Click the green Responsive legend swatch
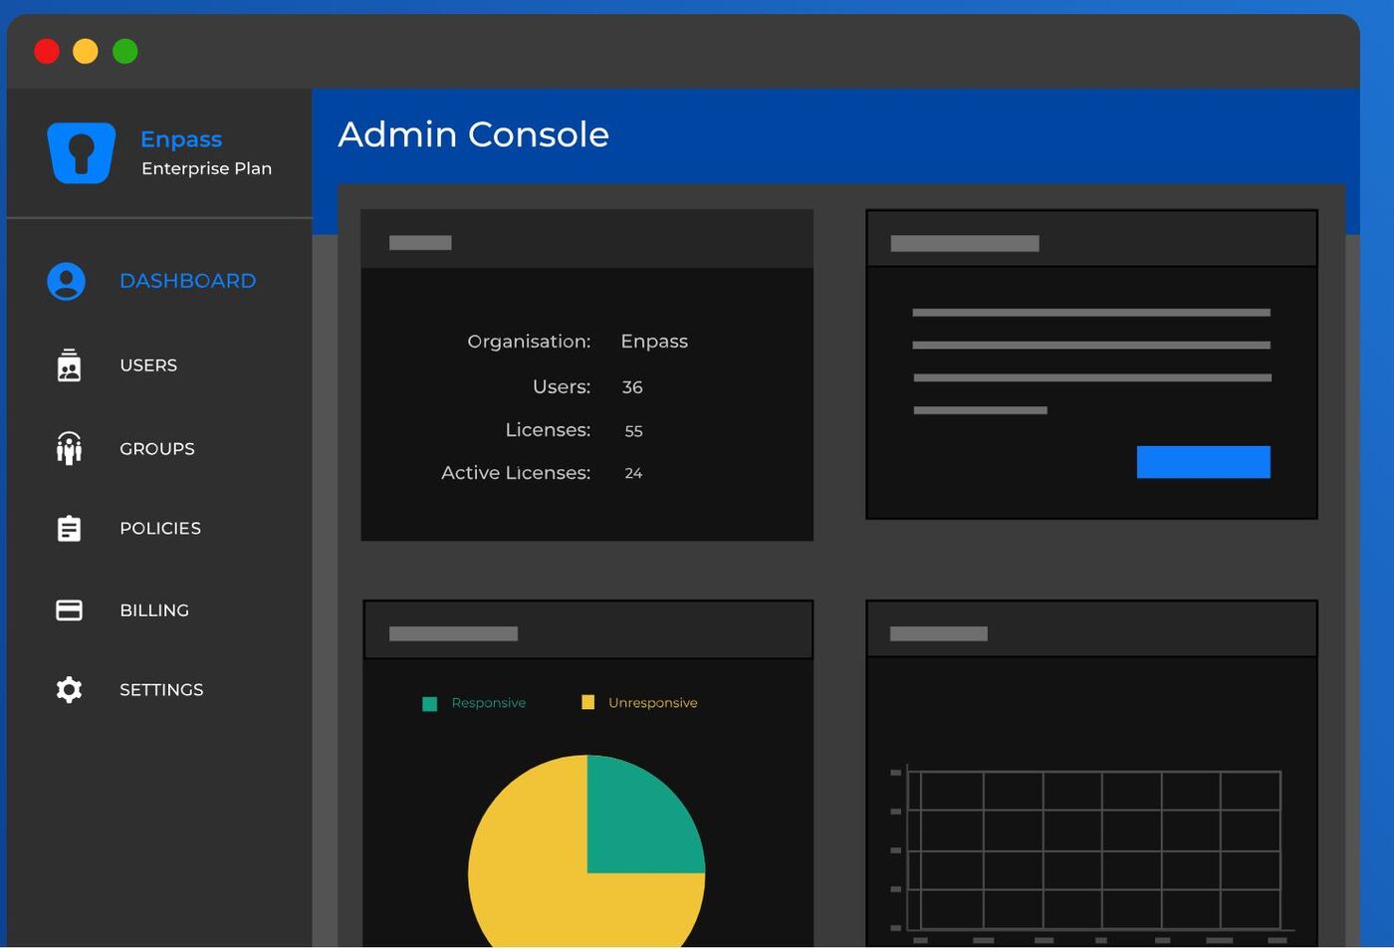Image resolution: width=1394 pixels, height=952 pixels. [x=430, y=704]
